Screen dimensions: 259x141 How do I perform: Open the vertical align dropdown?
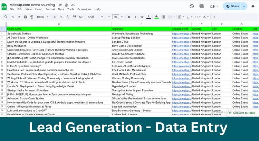[189, 17]
